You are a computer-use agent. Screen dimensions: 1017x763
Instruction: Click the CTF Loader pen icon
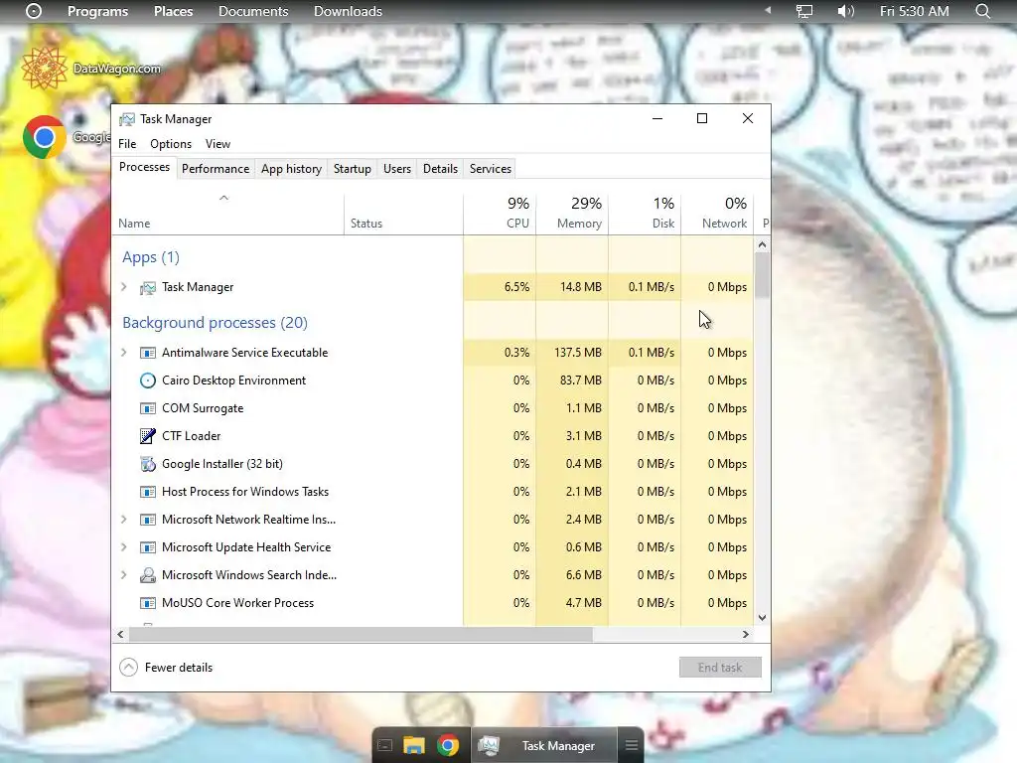148,436
